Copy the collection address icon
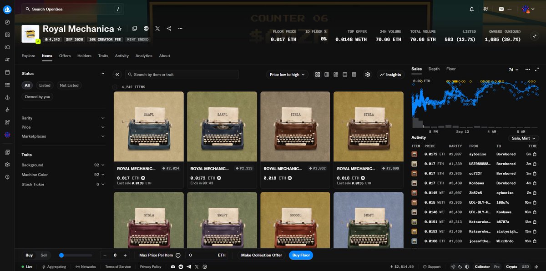This screenshot has width=546, height=271. click(x=135, y=29)
